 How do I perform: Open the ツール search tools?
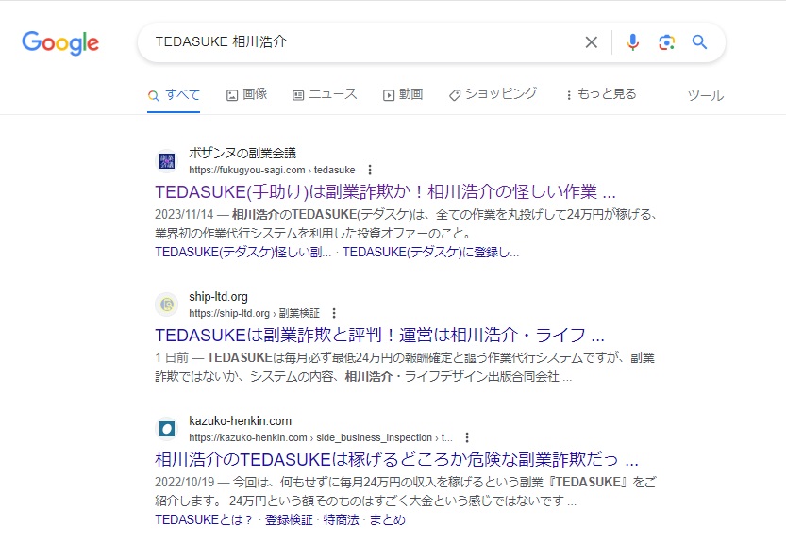[x=705, y=95]
